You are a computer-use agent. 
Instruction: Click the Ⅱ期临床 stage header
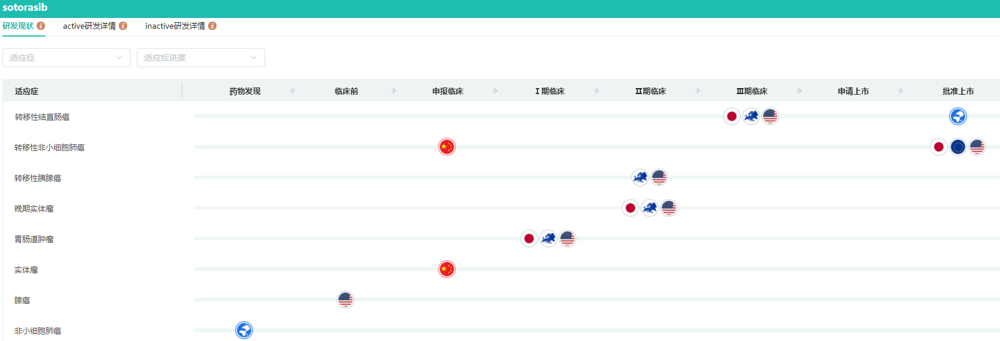tap(650, 91)
